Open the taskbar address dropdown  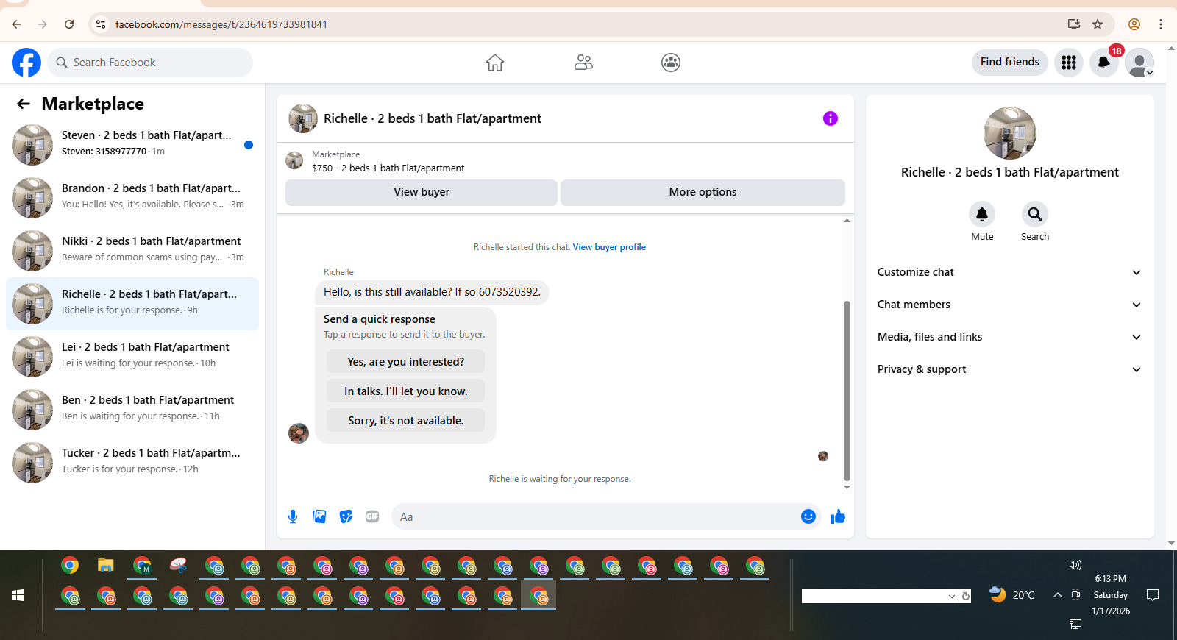[x=952, y=596]
